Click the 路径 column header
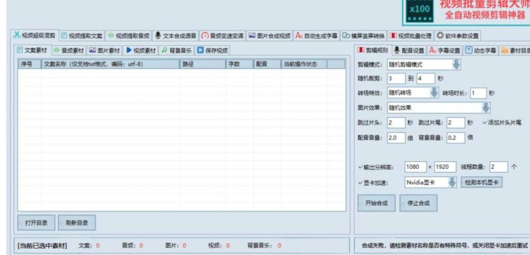 point(203,64)
